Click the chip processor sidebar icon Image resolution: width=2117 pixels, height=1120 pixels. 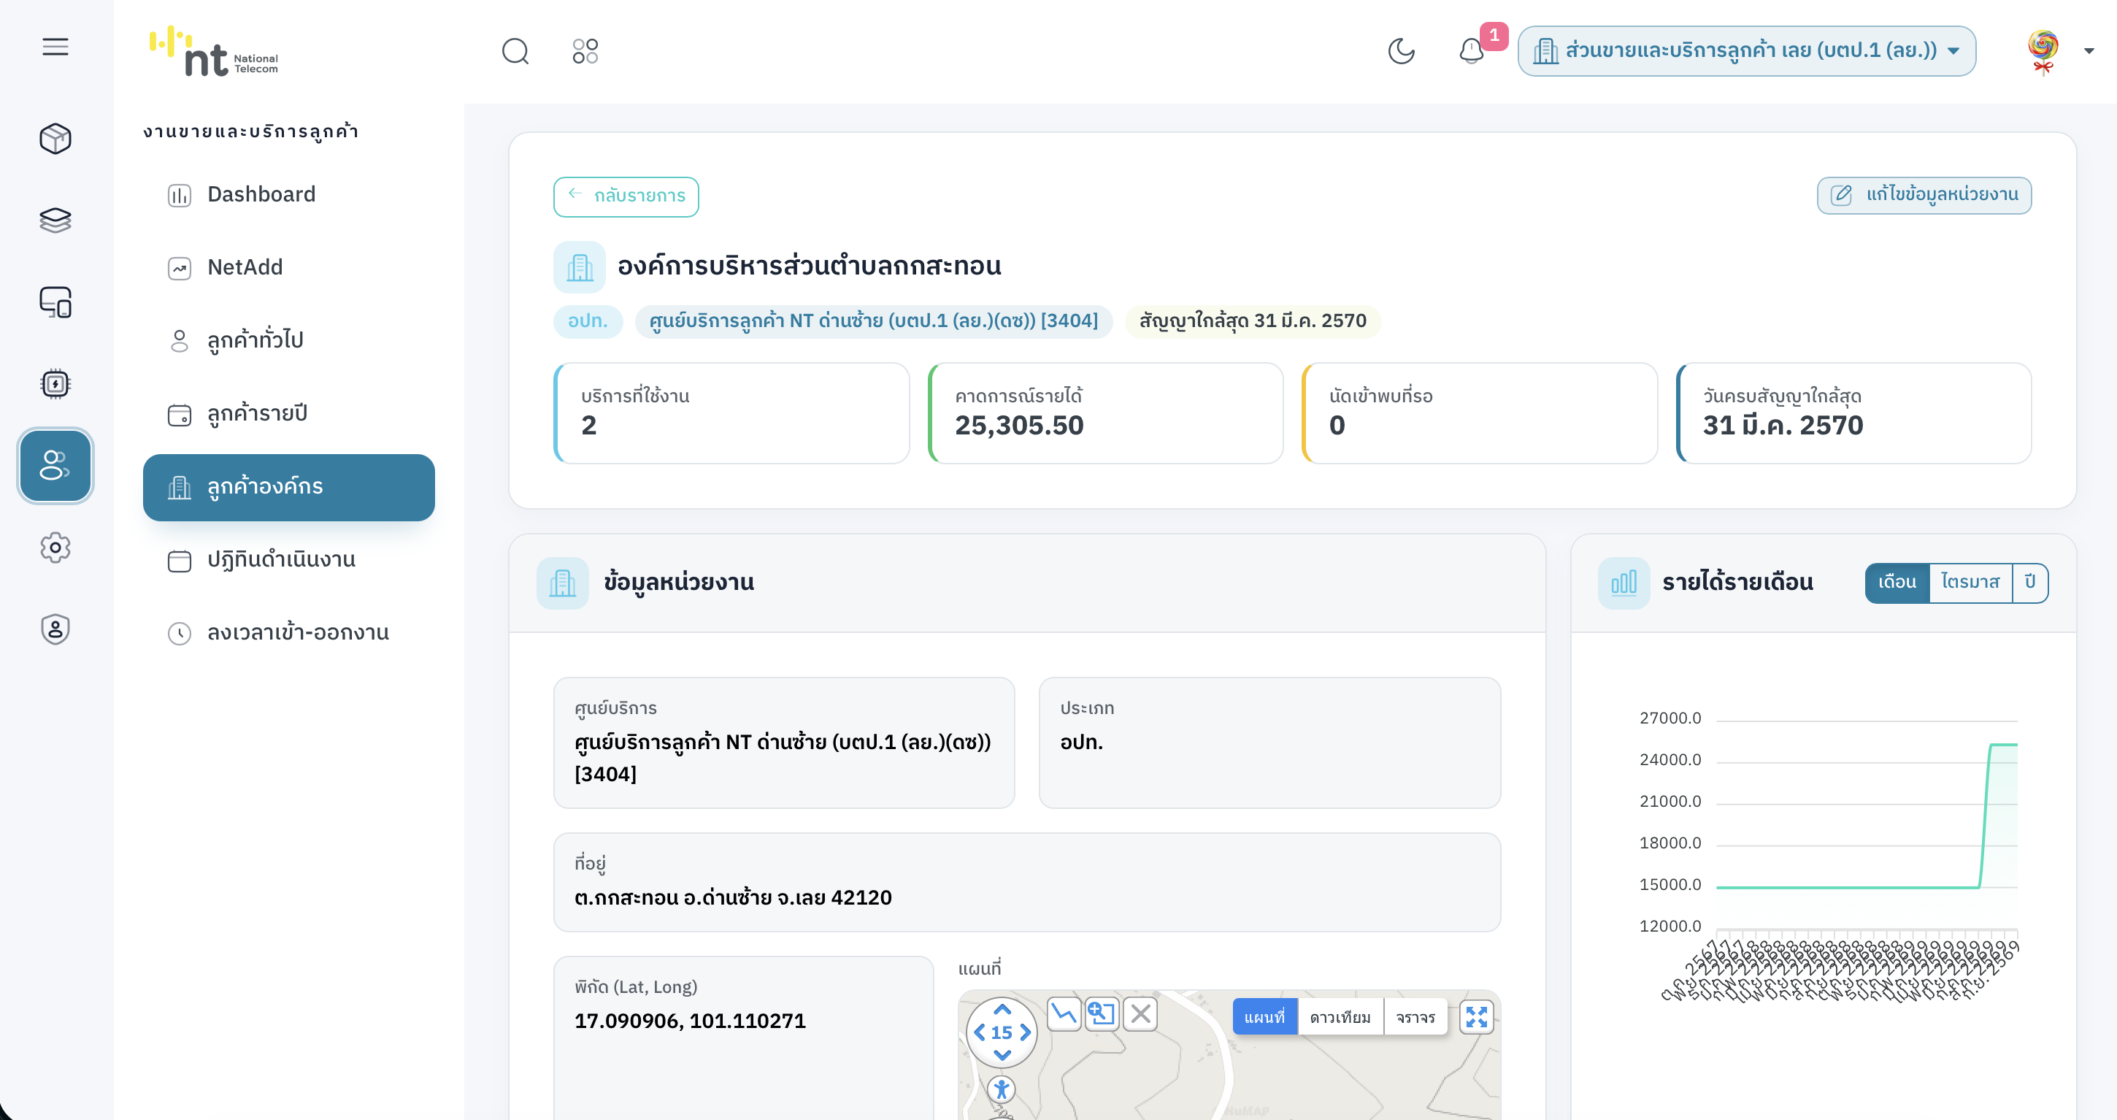click(55, 384)
